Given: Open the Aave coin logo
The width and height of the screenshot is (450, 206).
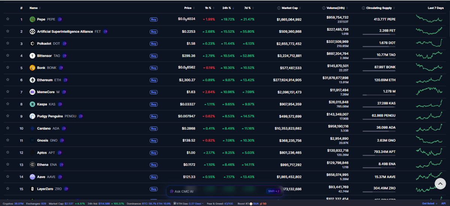Looking at the screenshot, I should tap(32, 177).
